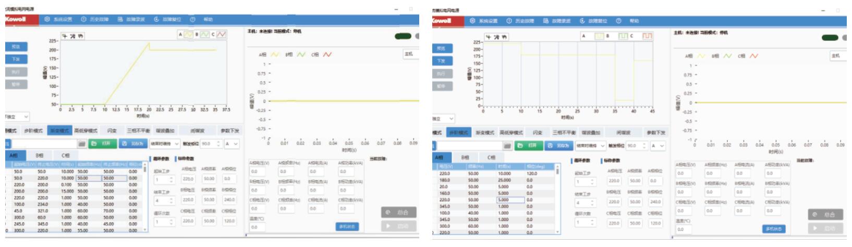Click A相电压 220.0 field in left window
The height and width of the screenshot is (247, 852).
click(x=188, y=178)
